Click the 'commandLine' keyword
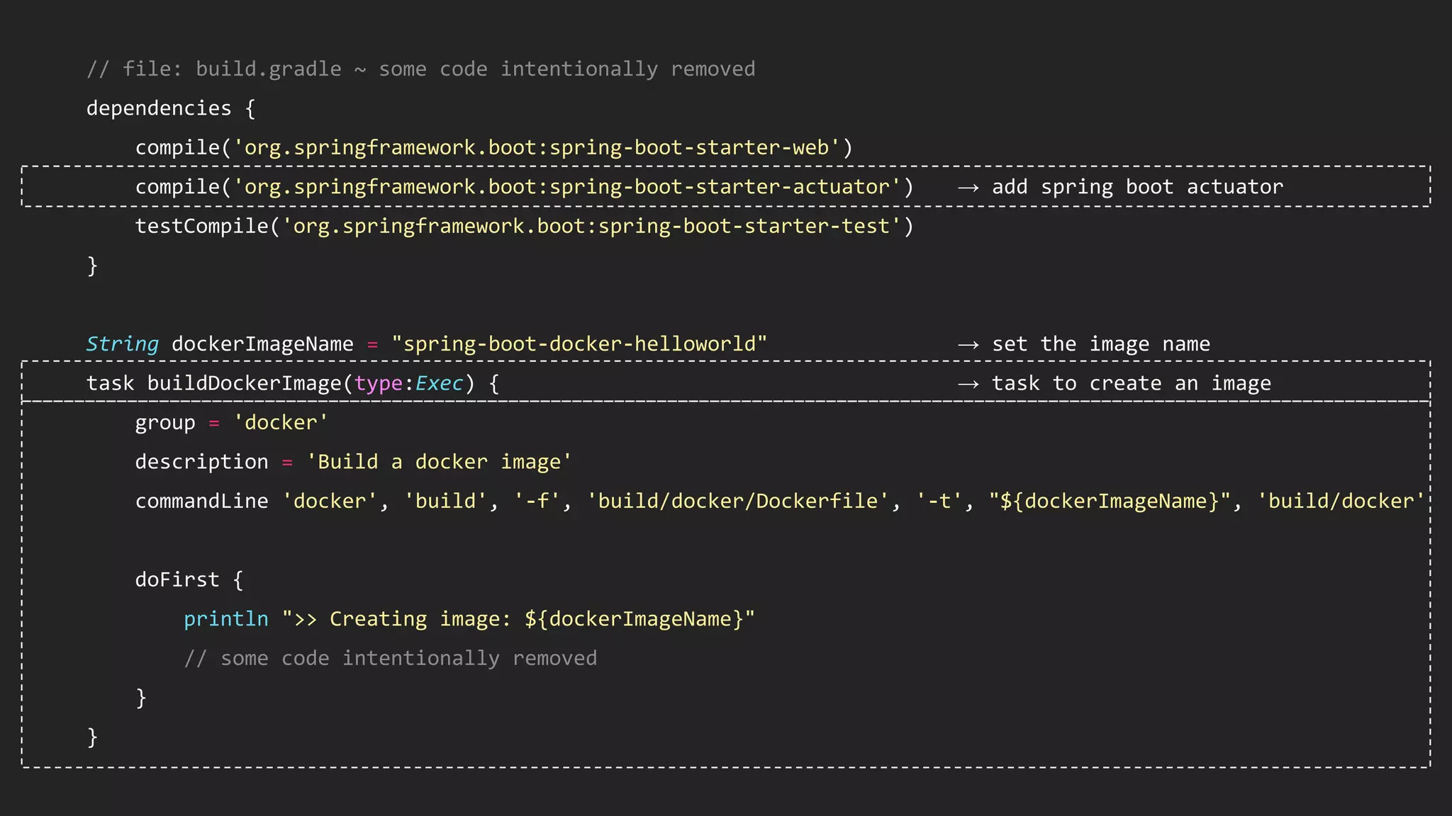 (x=202, y=501)
